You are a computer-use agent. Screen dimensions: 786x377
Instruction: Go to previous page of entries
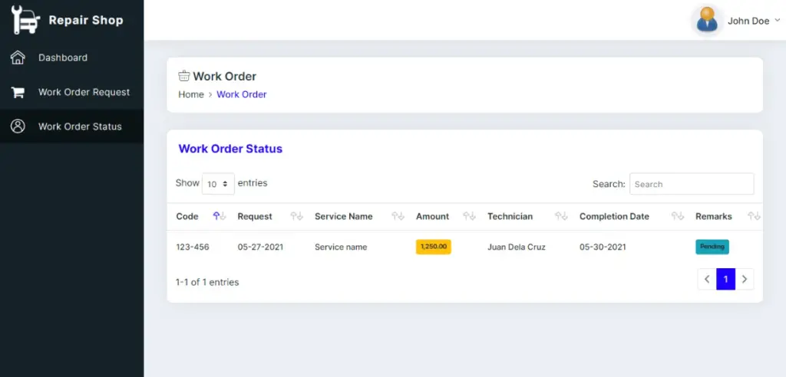[x=707, y=280]
